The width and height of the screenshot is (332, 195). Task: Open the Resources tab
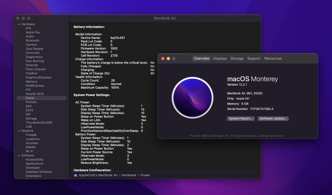pyautogui.click(x=273, y=58)
